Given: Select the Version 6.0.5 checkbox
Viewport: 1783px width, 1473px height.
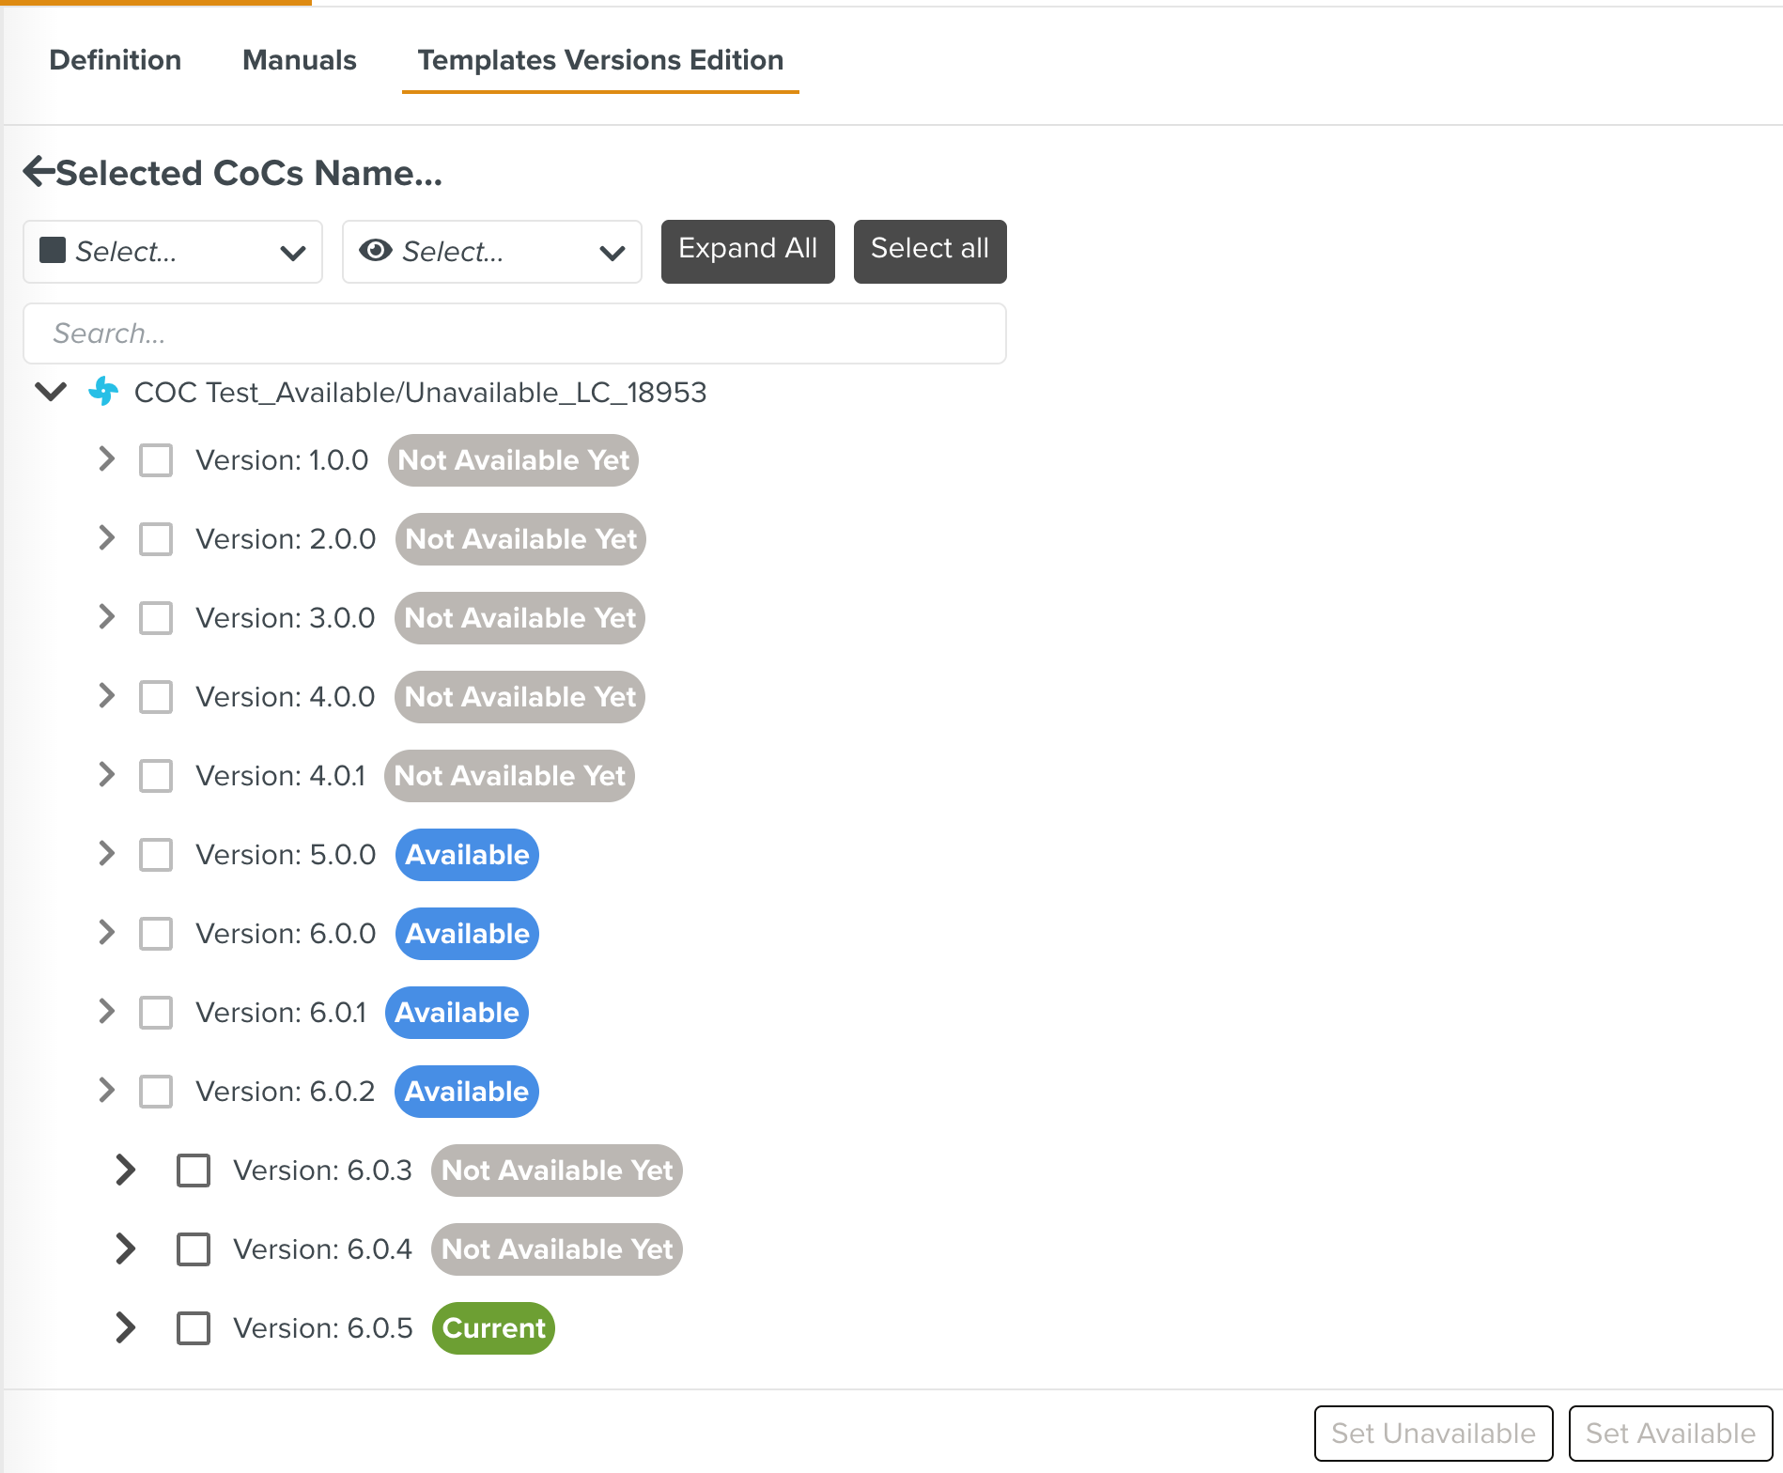Looking at the screenshot, I should (x=194, y=1328).
